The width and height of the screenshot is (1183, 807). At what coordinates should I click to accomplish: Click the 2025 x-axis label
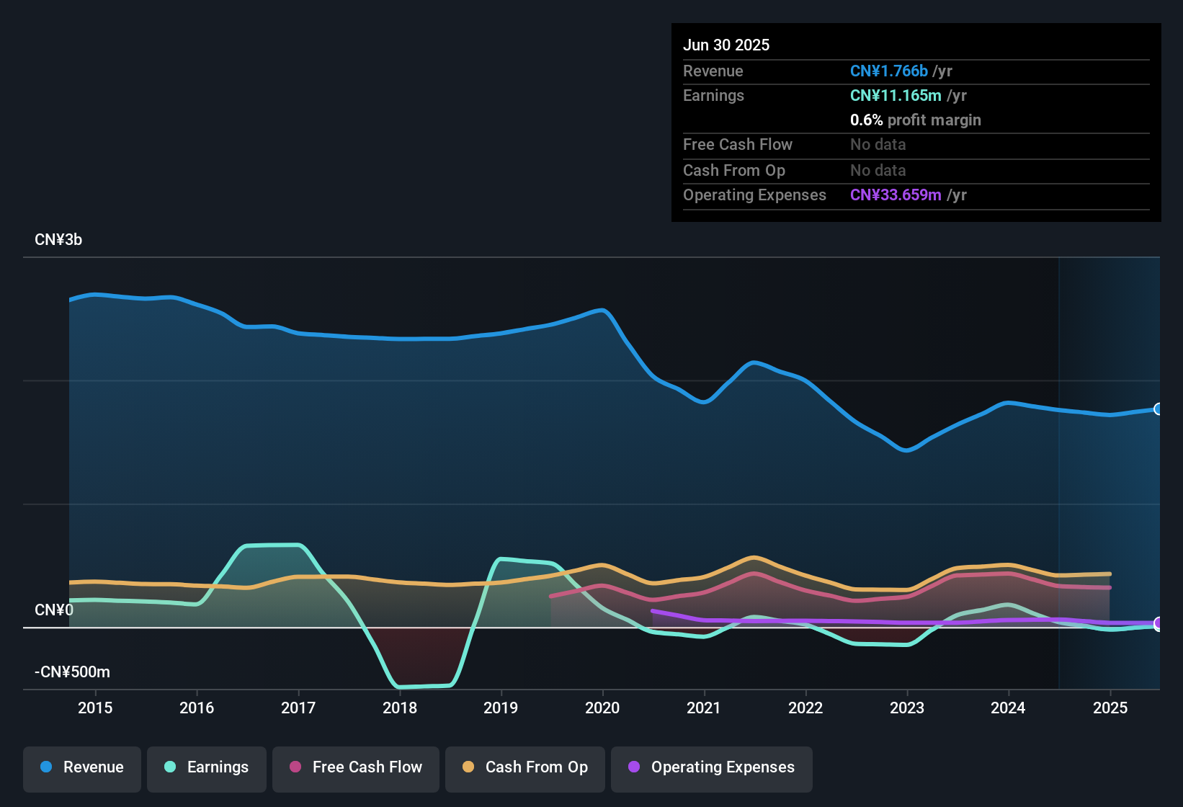1110,708
